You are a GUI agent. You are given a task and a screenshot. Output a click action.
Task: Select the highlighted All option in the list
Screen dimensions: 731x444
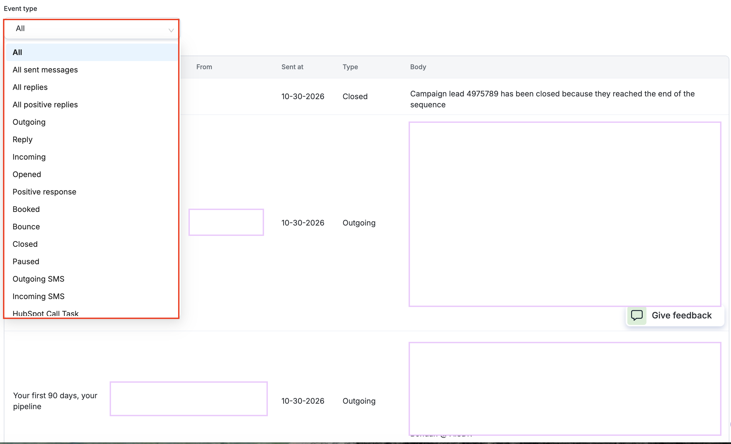click(x=92, y=52)
